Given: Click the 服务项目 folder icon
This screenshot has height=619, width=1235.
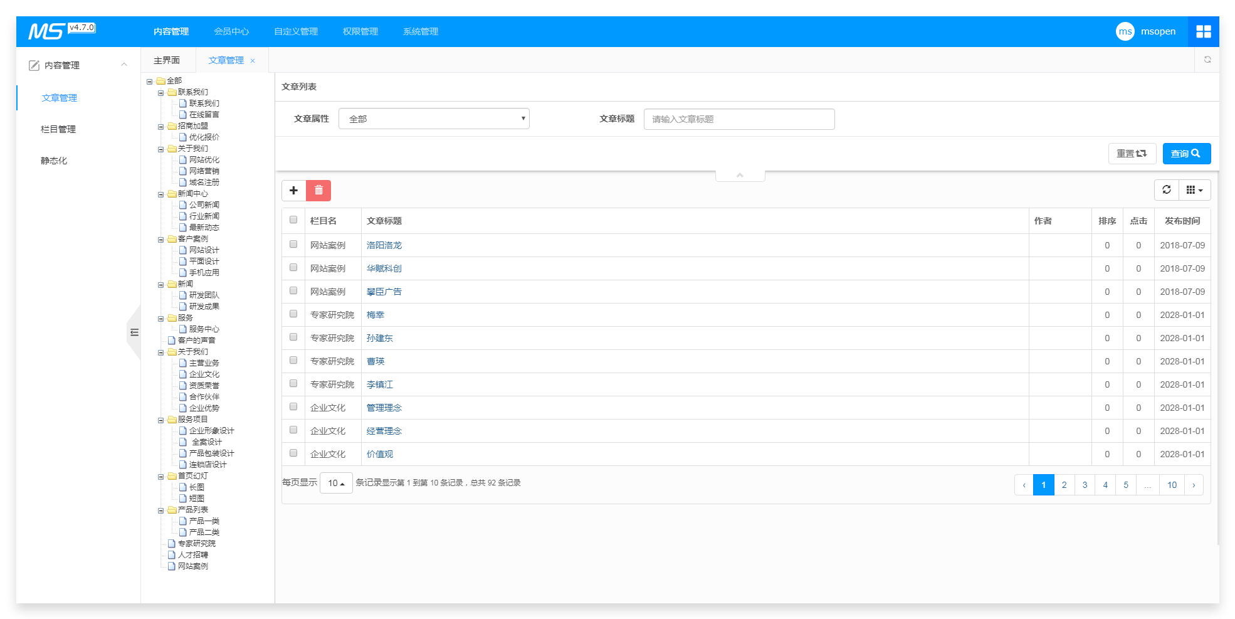Looking at the screenshot, I should [x=172, y=420].
